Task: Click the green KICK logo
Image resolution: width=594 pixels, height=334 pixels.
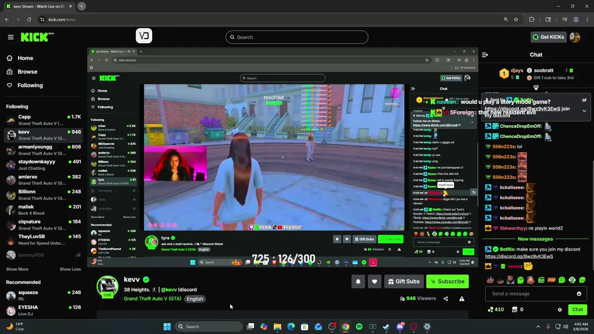Action: tap(37, 37)
